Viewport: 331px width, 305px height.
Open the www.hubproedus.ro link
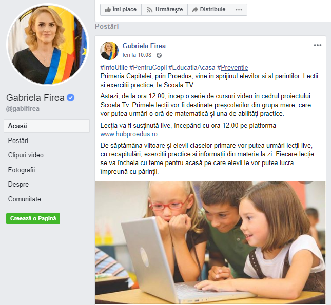point(129,134)
